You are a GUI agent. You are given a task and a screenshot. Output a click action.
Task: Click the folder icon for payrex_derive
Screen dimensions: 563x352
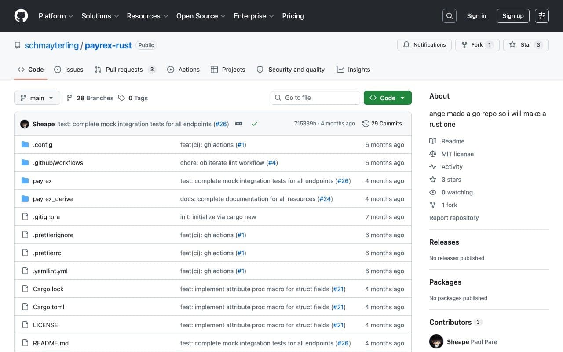25,199
